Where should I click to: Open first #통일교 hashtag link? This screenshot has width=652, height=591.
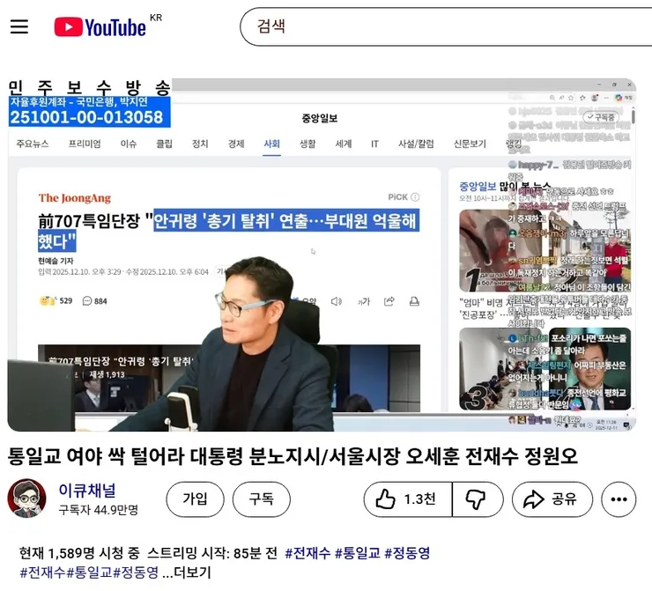coord(358,553)
